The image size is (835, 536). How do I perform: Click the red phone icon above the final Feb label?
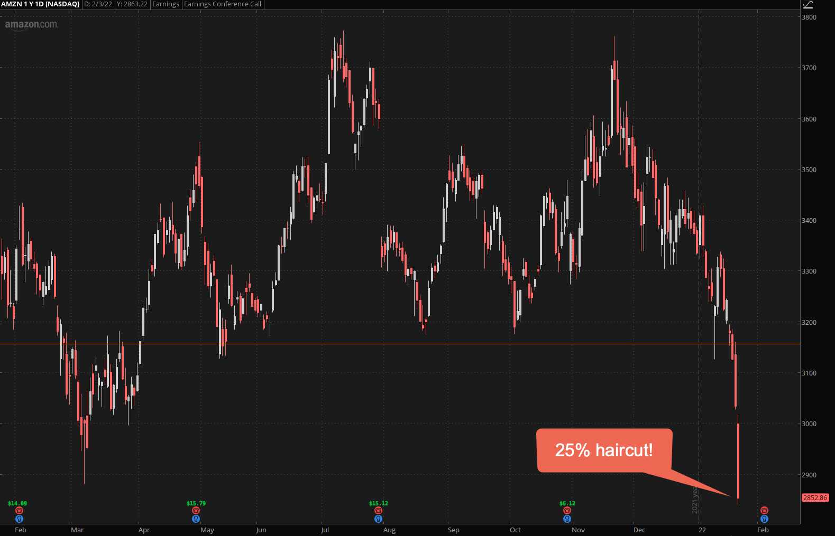point(764,511)
